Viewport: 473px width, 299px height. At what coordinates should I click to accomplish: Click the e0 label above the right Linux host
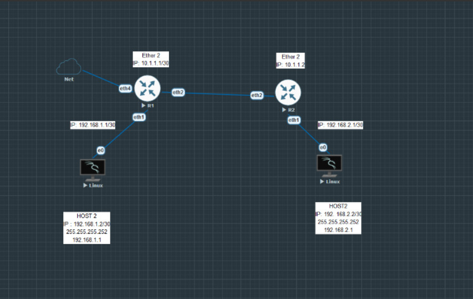click(323, 147)
